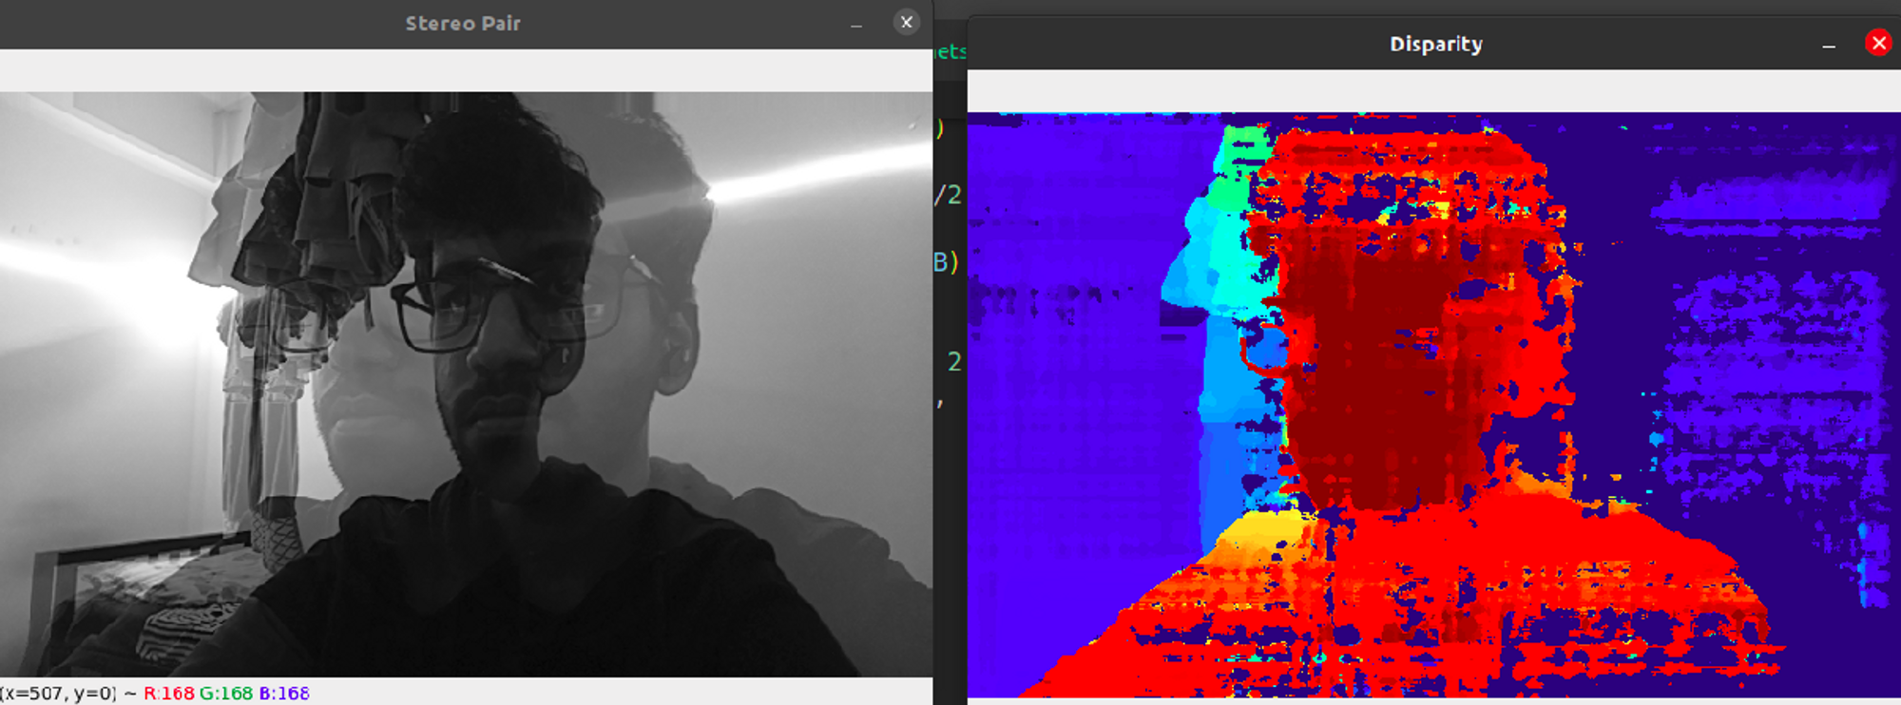Click the empty toolbar strip in Stereo Pair
Viewport: 1901px width, 705px height.
(x=466, y=70)
